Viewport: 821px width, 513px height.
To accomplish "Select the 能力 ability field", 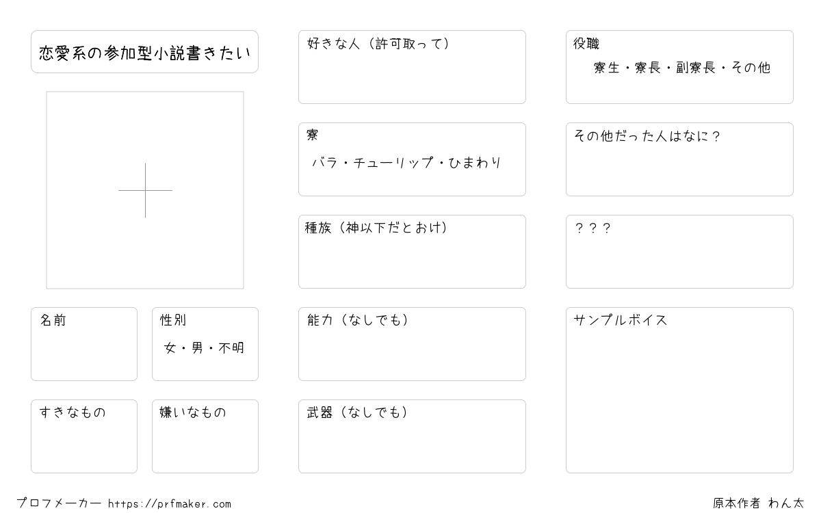I will [412, 344].
